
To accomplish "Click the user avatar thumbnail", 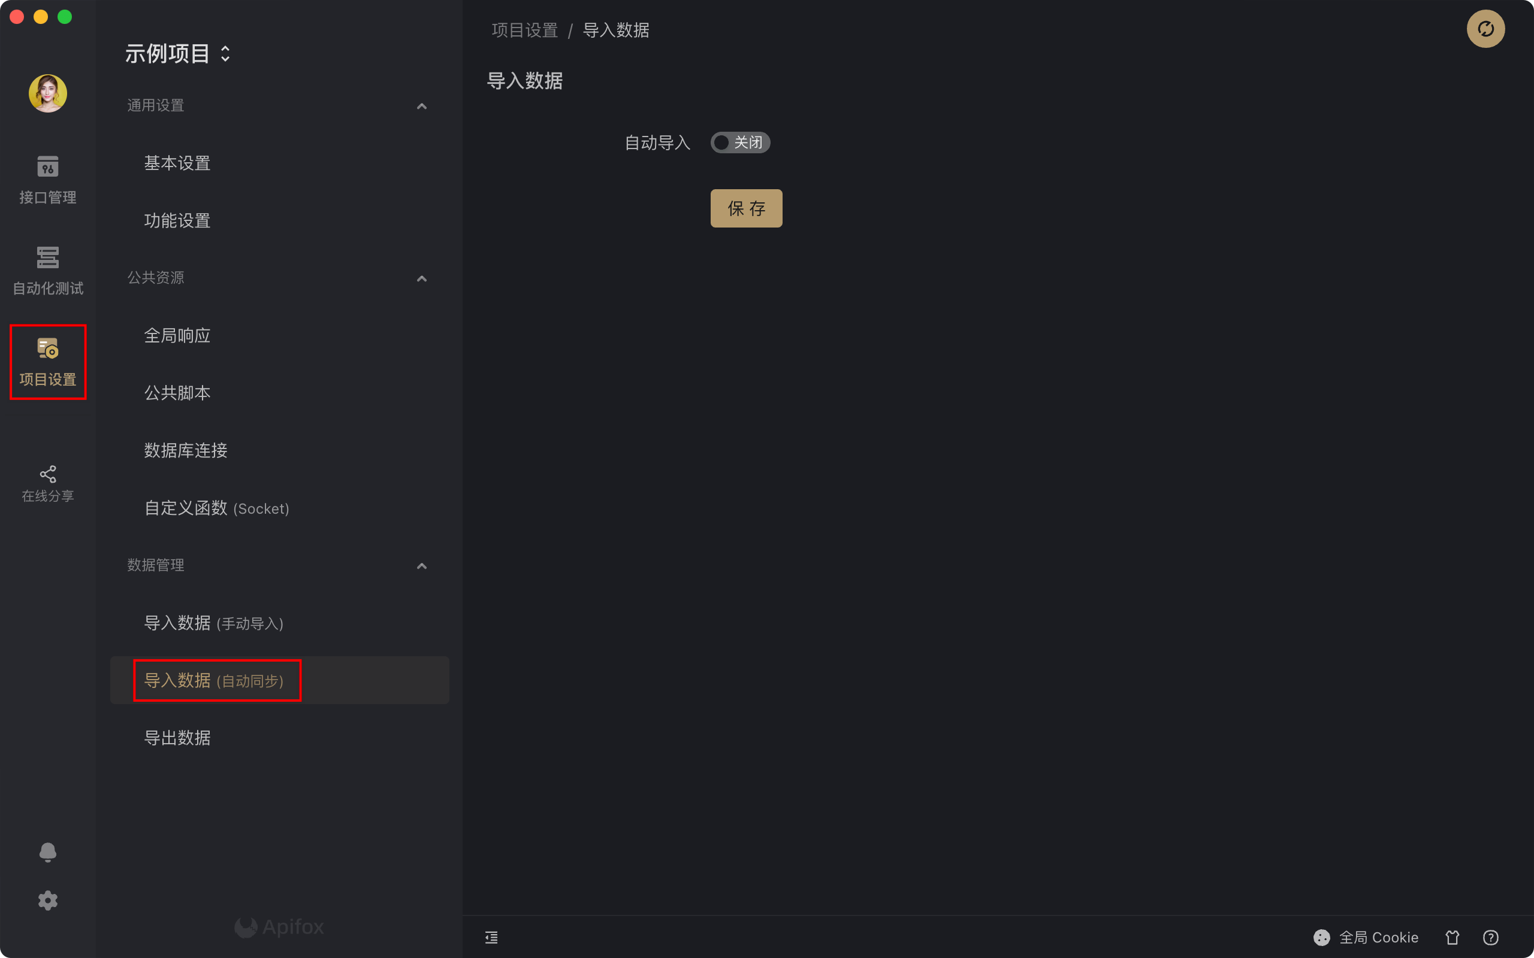I will pos(47,93).
